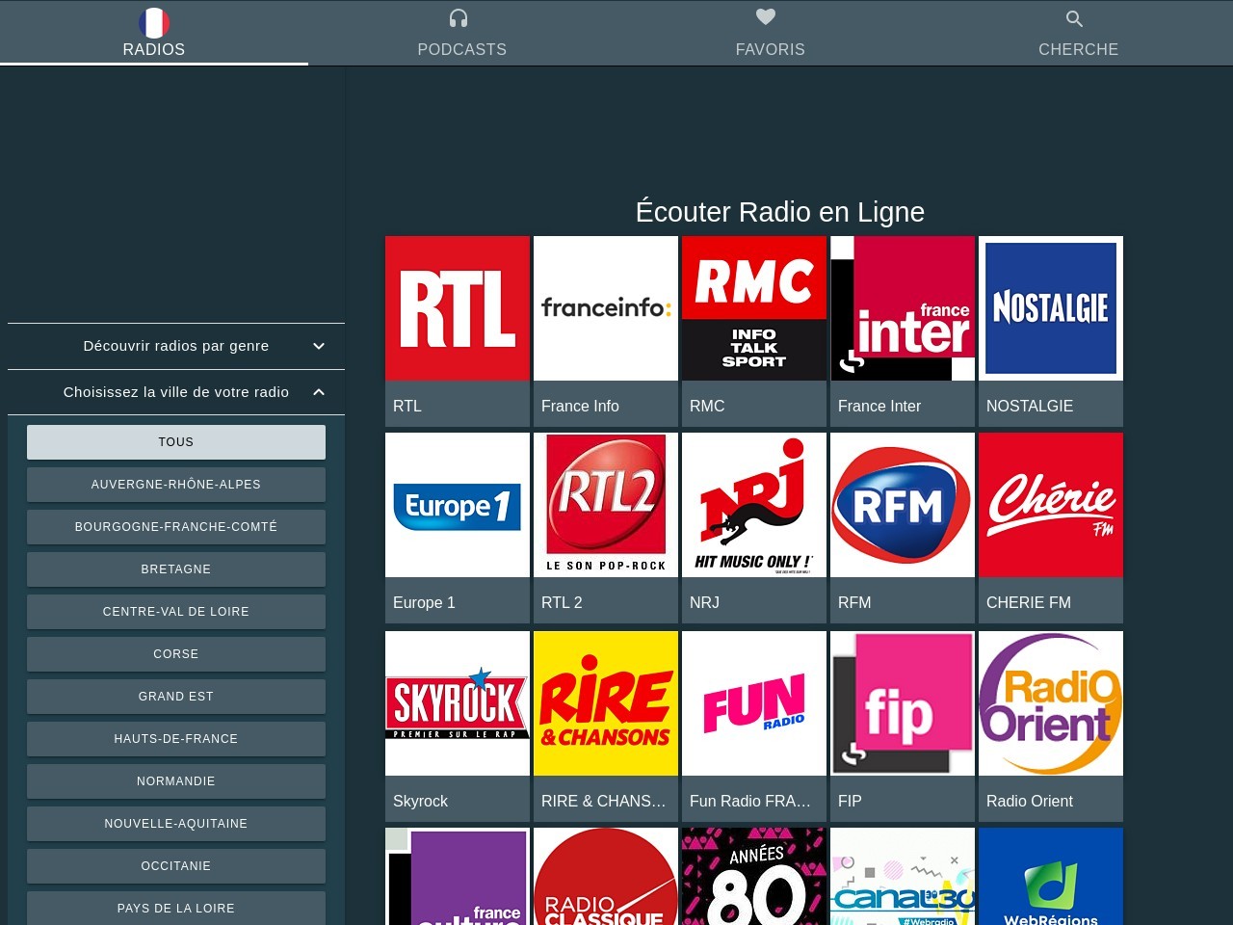Click the 'Écouter Radio en Ligne' heading
1233x925 pixels.
pyautogui.click(x=780, y=212)
